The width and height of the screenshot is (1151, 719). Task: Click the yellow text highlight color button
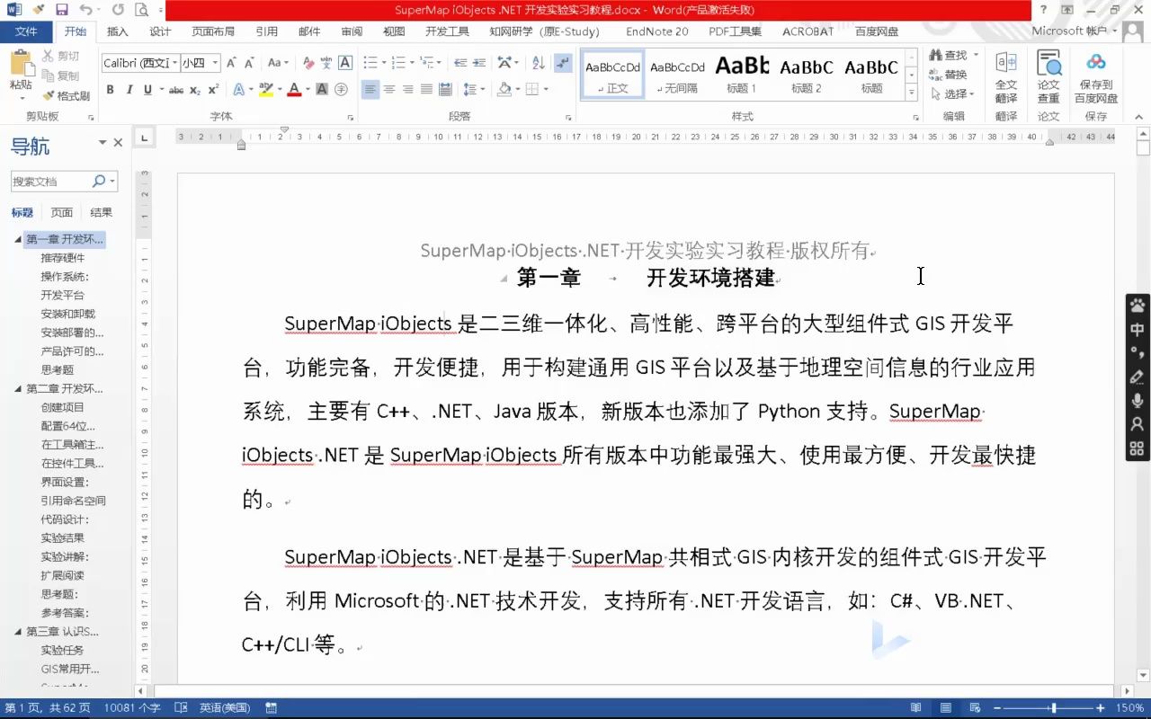click(x=265, y=89)
